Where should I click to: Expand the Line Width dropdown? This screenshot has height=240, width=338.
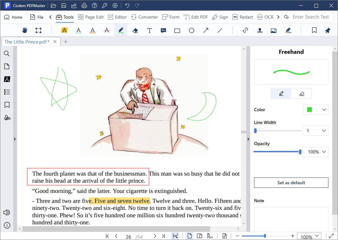(x=316, y=130)
